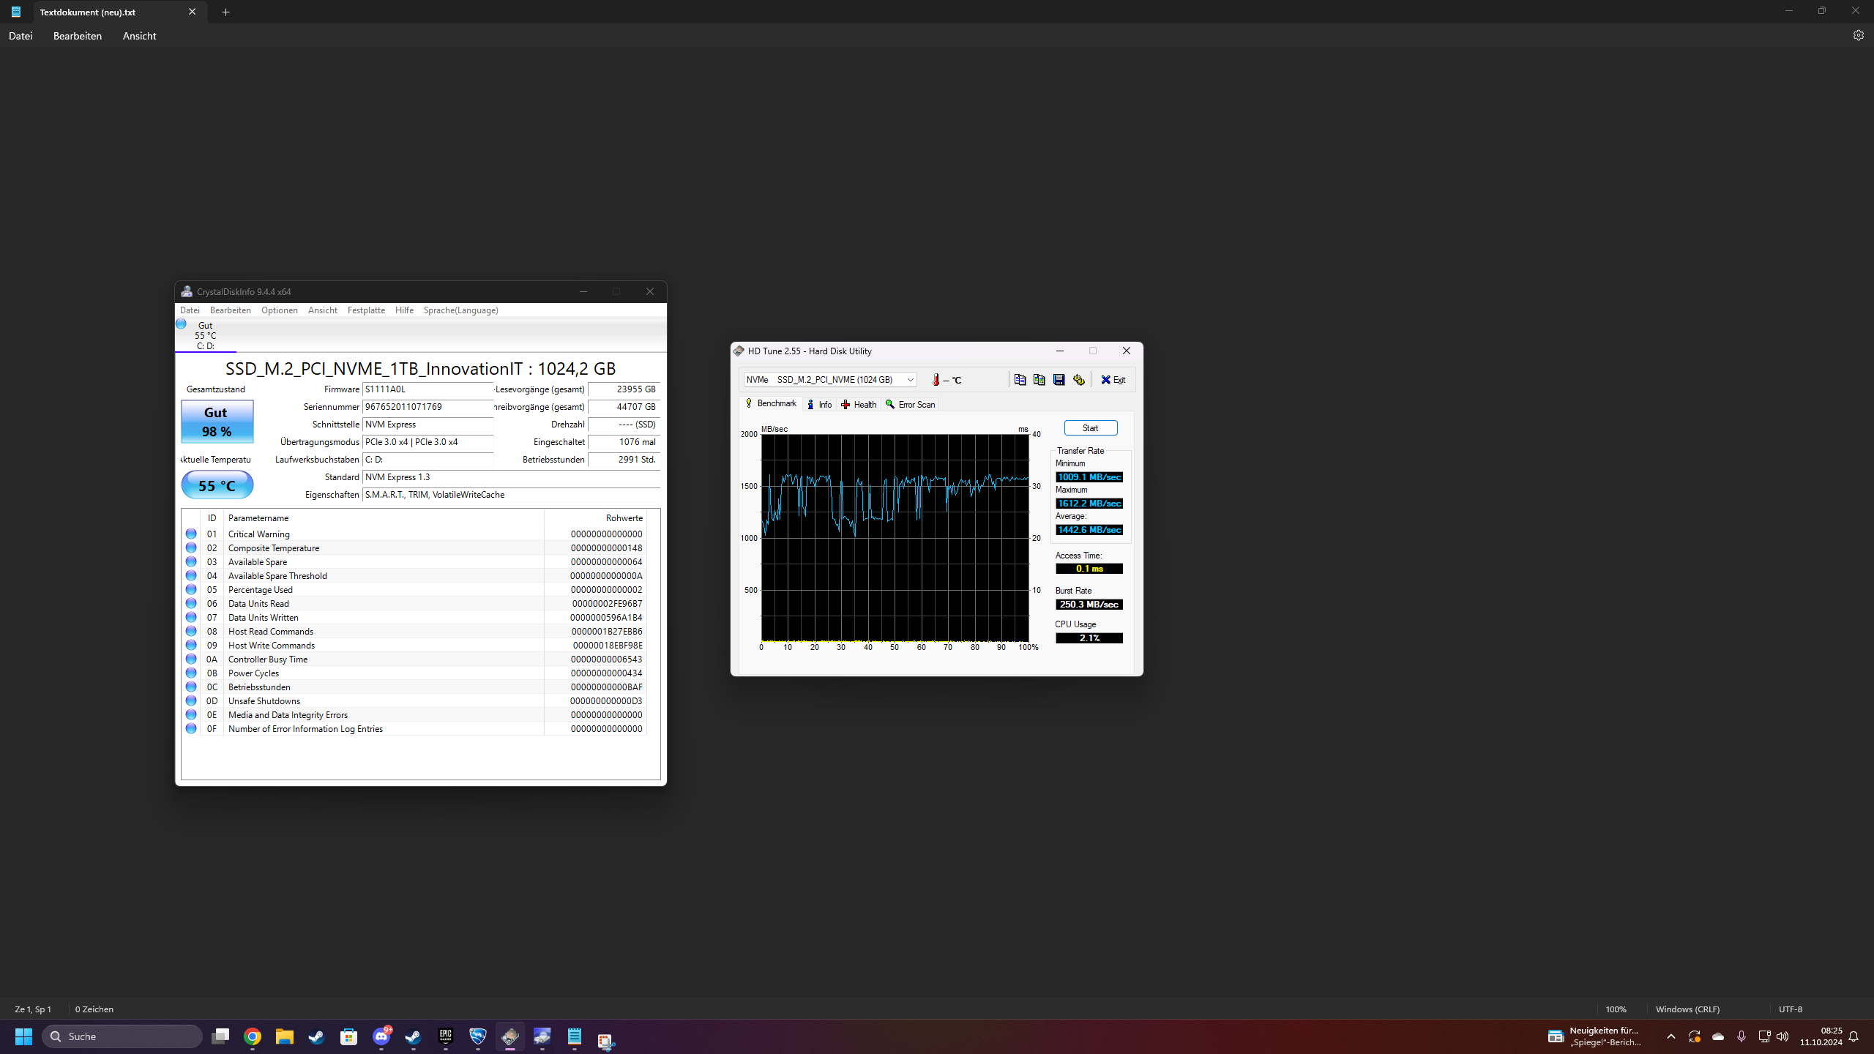Viewport: 1874px width, 1054px height.
Task: Expand the NVMe drive selection dropdown
Action: click(x=910, y=379)
